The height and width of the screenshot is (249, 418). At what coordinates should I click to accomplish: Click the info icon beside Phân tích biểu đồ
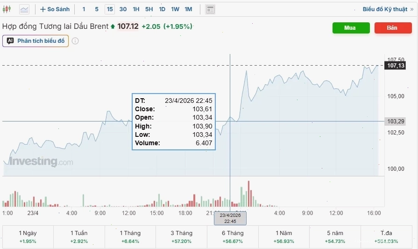pyautogui.click(x=75, y=41)
